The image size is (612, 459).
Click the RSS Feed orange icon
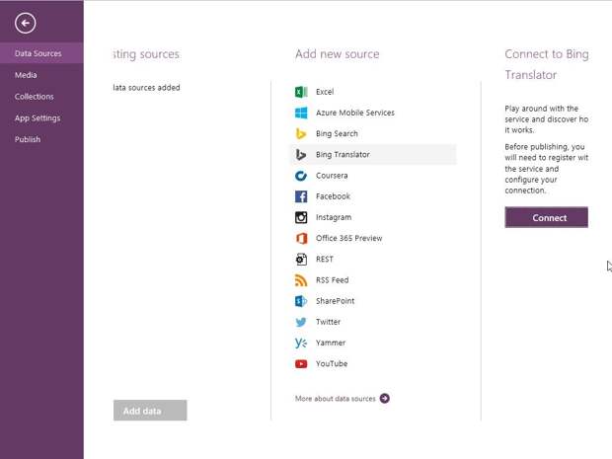(301, 280)
